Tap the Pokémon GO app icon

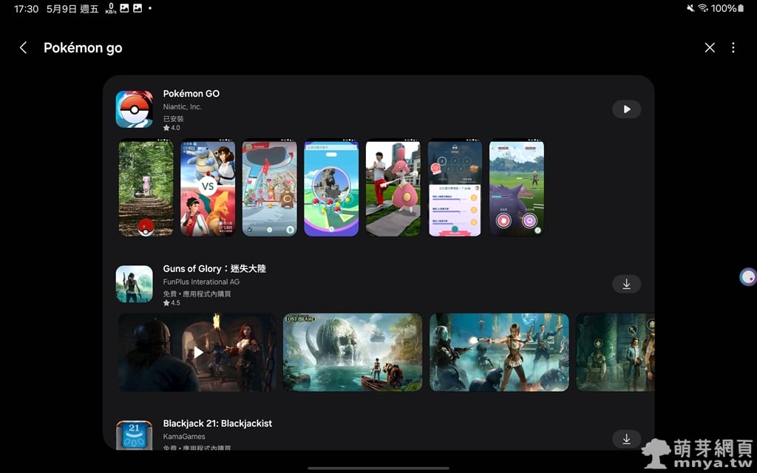[135, 109]
